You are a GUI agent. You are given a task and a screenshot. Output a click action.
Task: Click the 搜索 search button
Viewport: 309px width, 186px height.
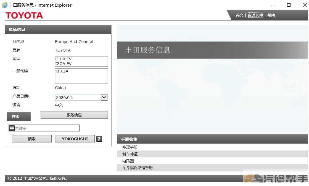tap(32, 139)
